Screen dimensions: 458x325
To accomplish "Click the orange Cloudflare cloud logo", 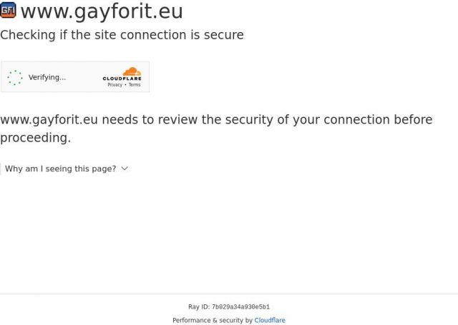I will [131, 71].
